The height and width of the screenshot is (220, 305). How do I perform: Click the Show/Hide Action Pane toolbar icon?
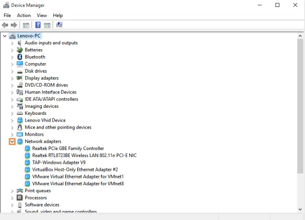click(47, 25)
